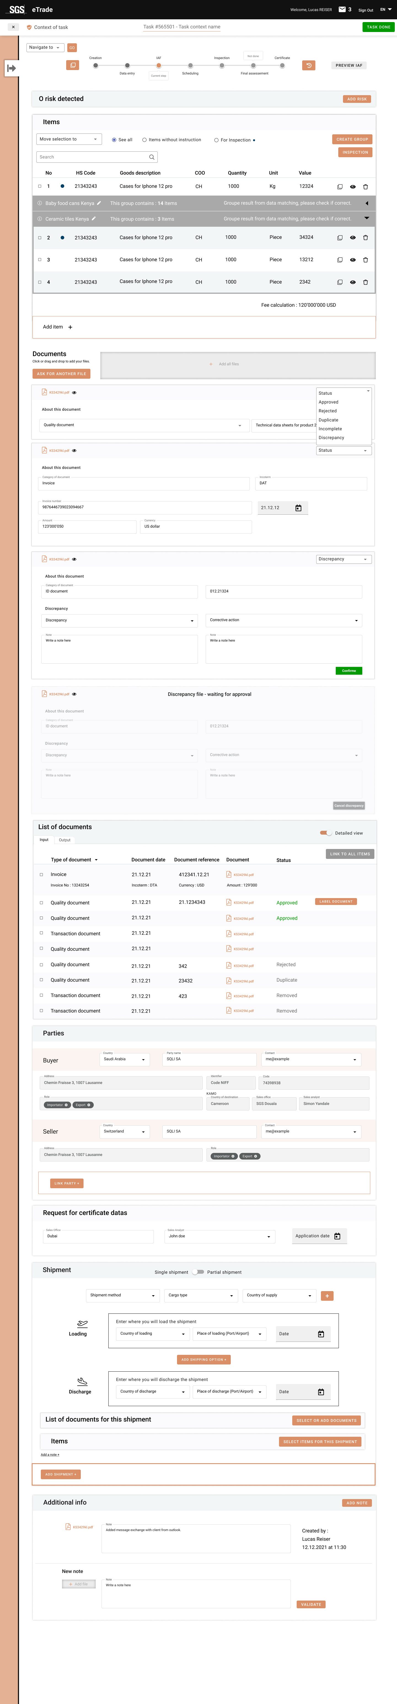Screen dimensions: 397x1704
Task: Click the ADD RISK button
Action: point(357,99)
